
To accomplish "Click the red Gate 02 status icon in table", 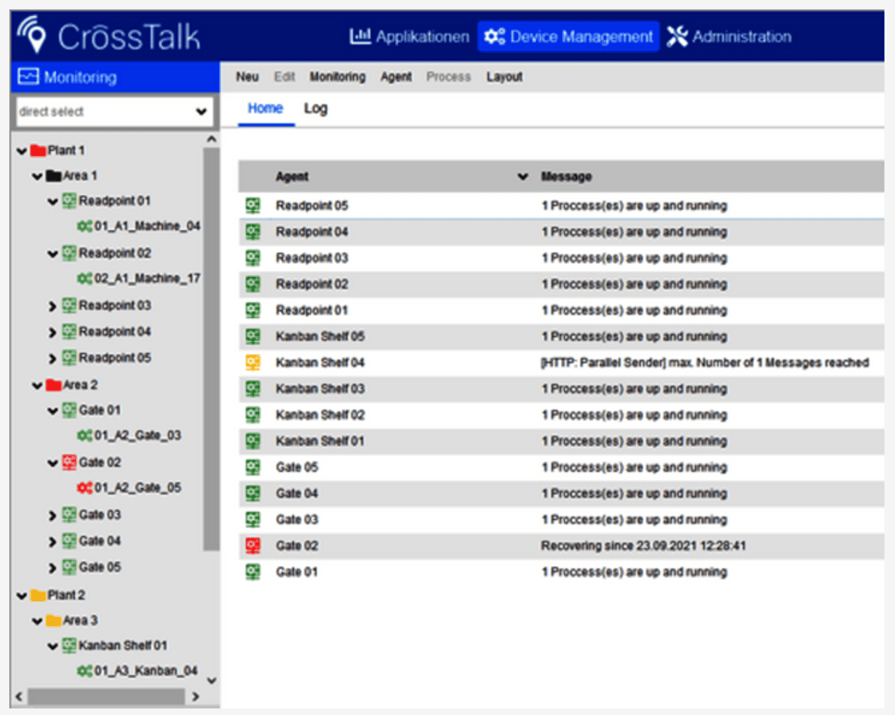I will click(x=253, y=546).
